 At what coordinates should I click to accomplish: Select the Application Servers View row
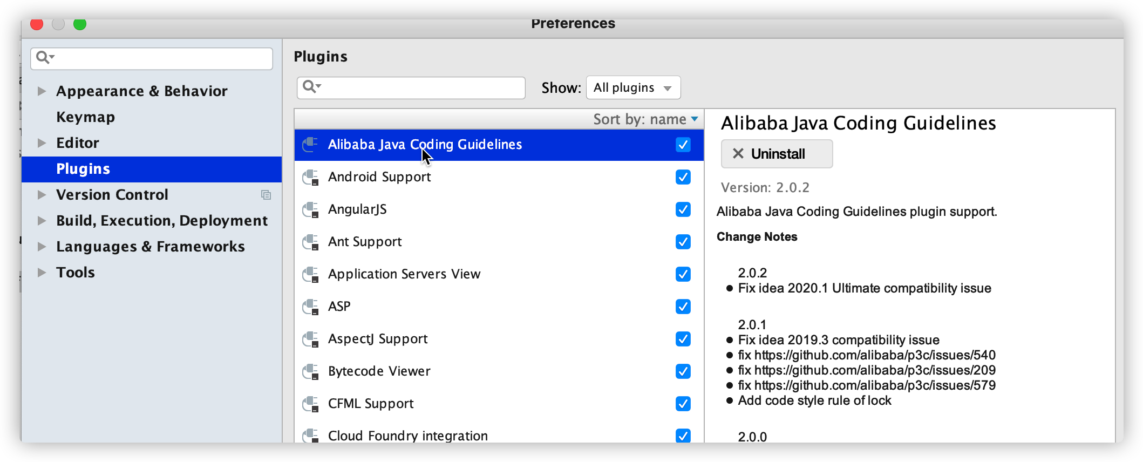pyautogui.click(x=499, y=274)
